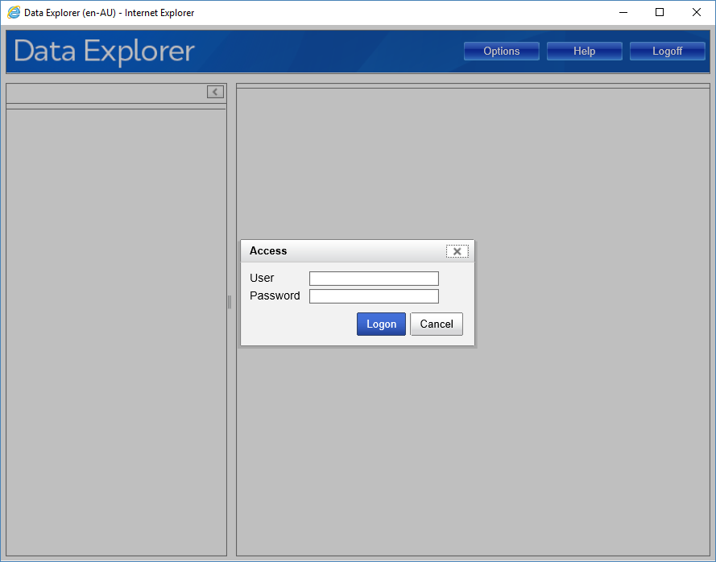The height and width of the screenshot is (562, 716).
Task: Focus the User input field
Action: click(374, 279)
